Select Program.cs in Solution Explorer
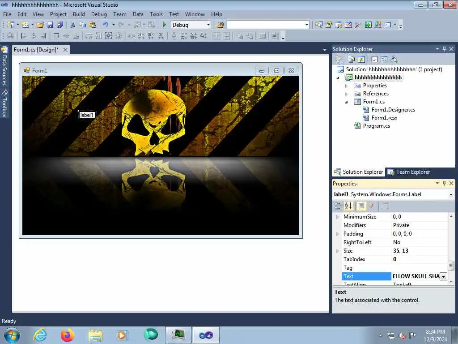458x344 pixels. pos(376,126)
